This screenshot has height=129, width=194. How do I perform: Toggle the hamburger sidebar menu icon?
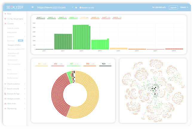[x=33, y=7]
